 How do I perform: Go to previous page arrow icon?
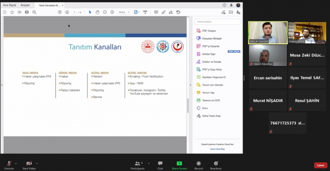point(60,12)
